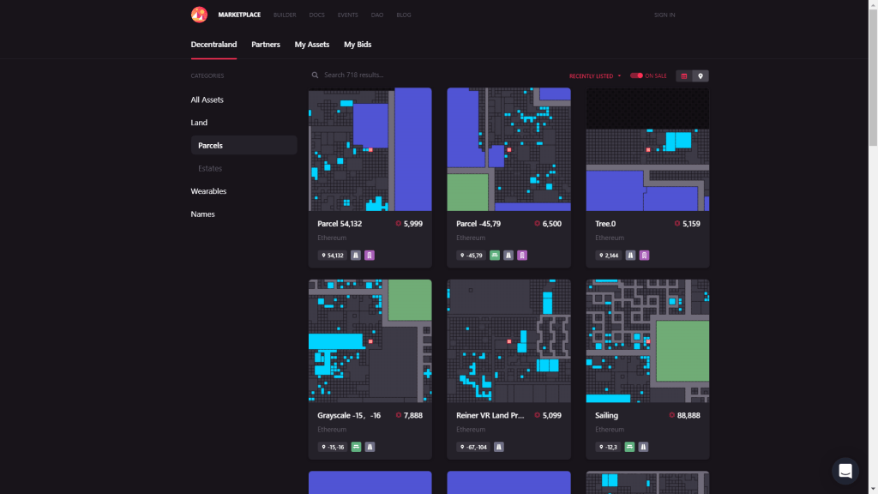Click road badge on Reiner VR Land card
Image resolution: width=878 pixels, height=494 pixels.
(x=499, y=447)
